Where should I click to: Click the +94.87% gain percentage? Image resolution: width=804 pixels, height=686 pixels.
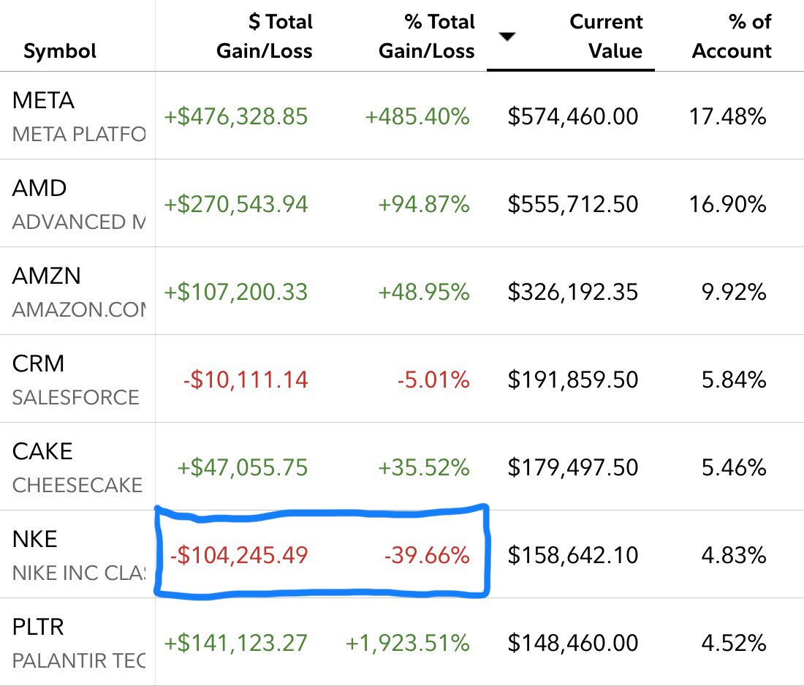(x=424, y=204)
